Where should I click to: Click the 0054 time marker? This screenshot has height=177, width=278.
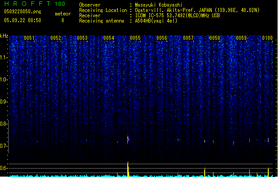pos(109,38)
